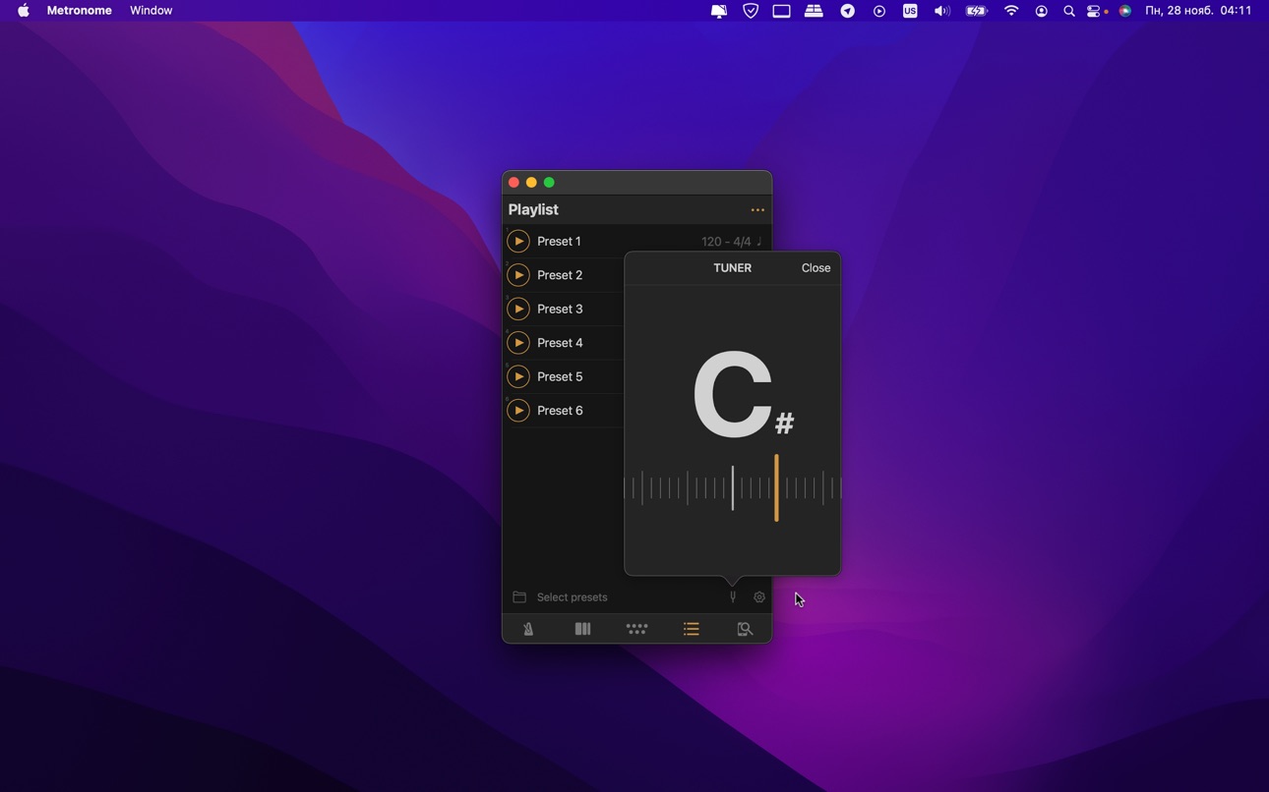
Task: Maximize the Metronome window with green button
Action: 550,183
